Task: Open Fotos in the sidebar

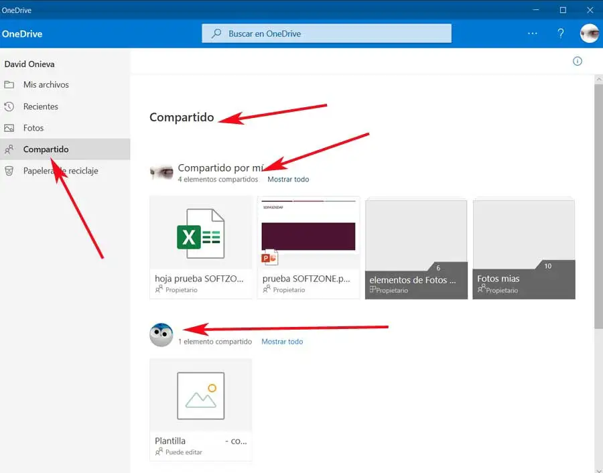Action: 65,128
